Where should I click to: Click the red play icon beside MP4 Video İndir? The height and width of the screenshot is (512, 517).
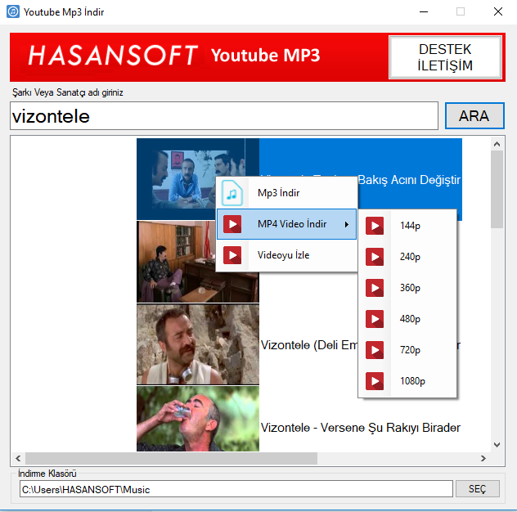coord(232,224)
